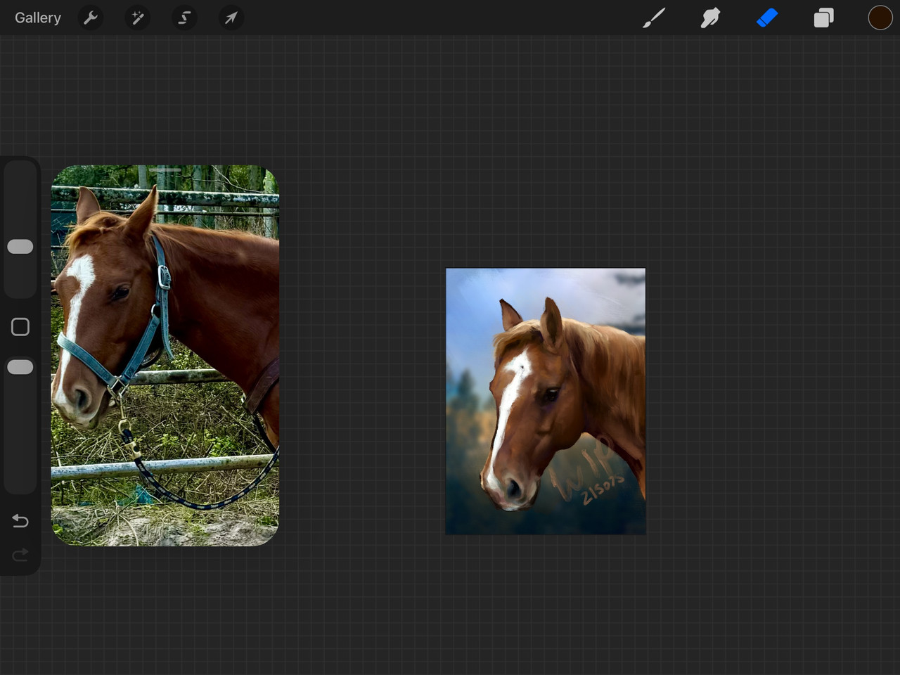Tap the brush opacity slider handle

20,367
